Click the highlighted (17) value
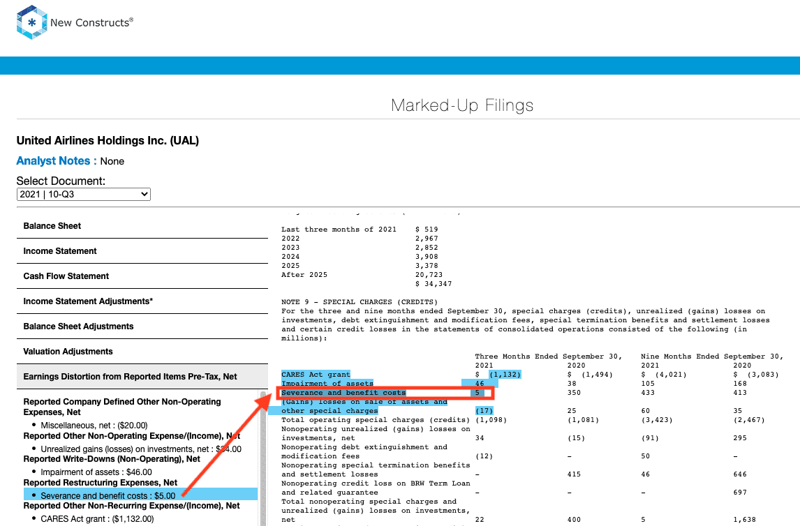Image resolution: width=800 pixels, height=526 pixels. coord(484,411)
